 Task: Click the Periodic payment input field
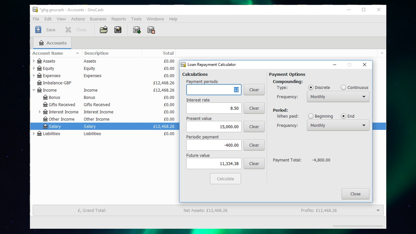(x=214, y=145)
